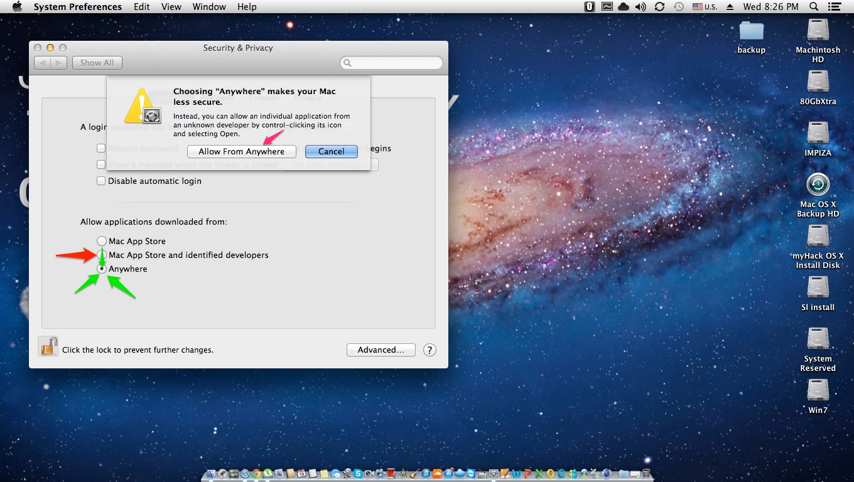854x482 pixels.
Task: Select the Mac App Store radio option
Action: [x=101, y=241]
